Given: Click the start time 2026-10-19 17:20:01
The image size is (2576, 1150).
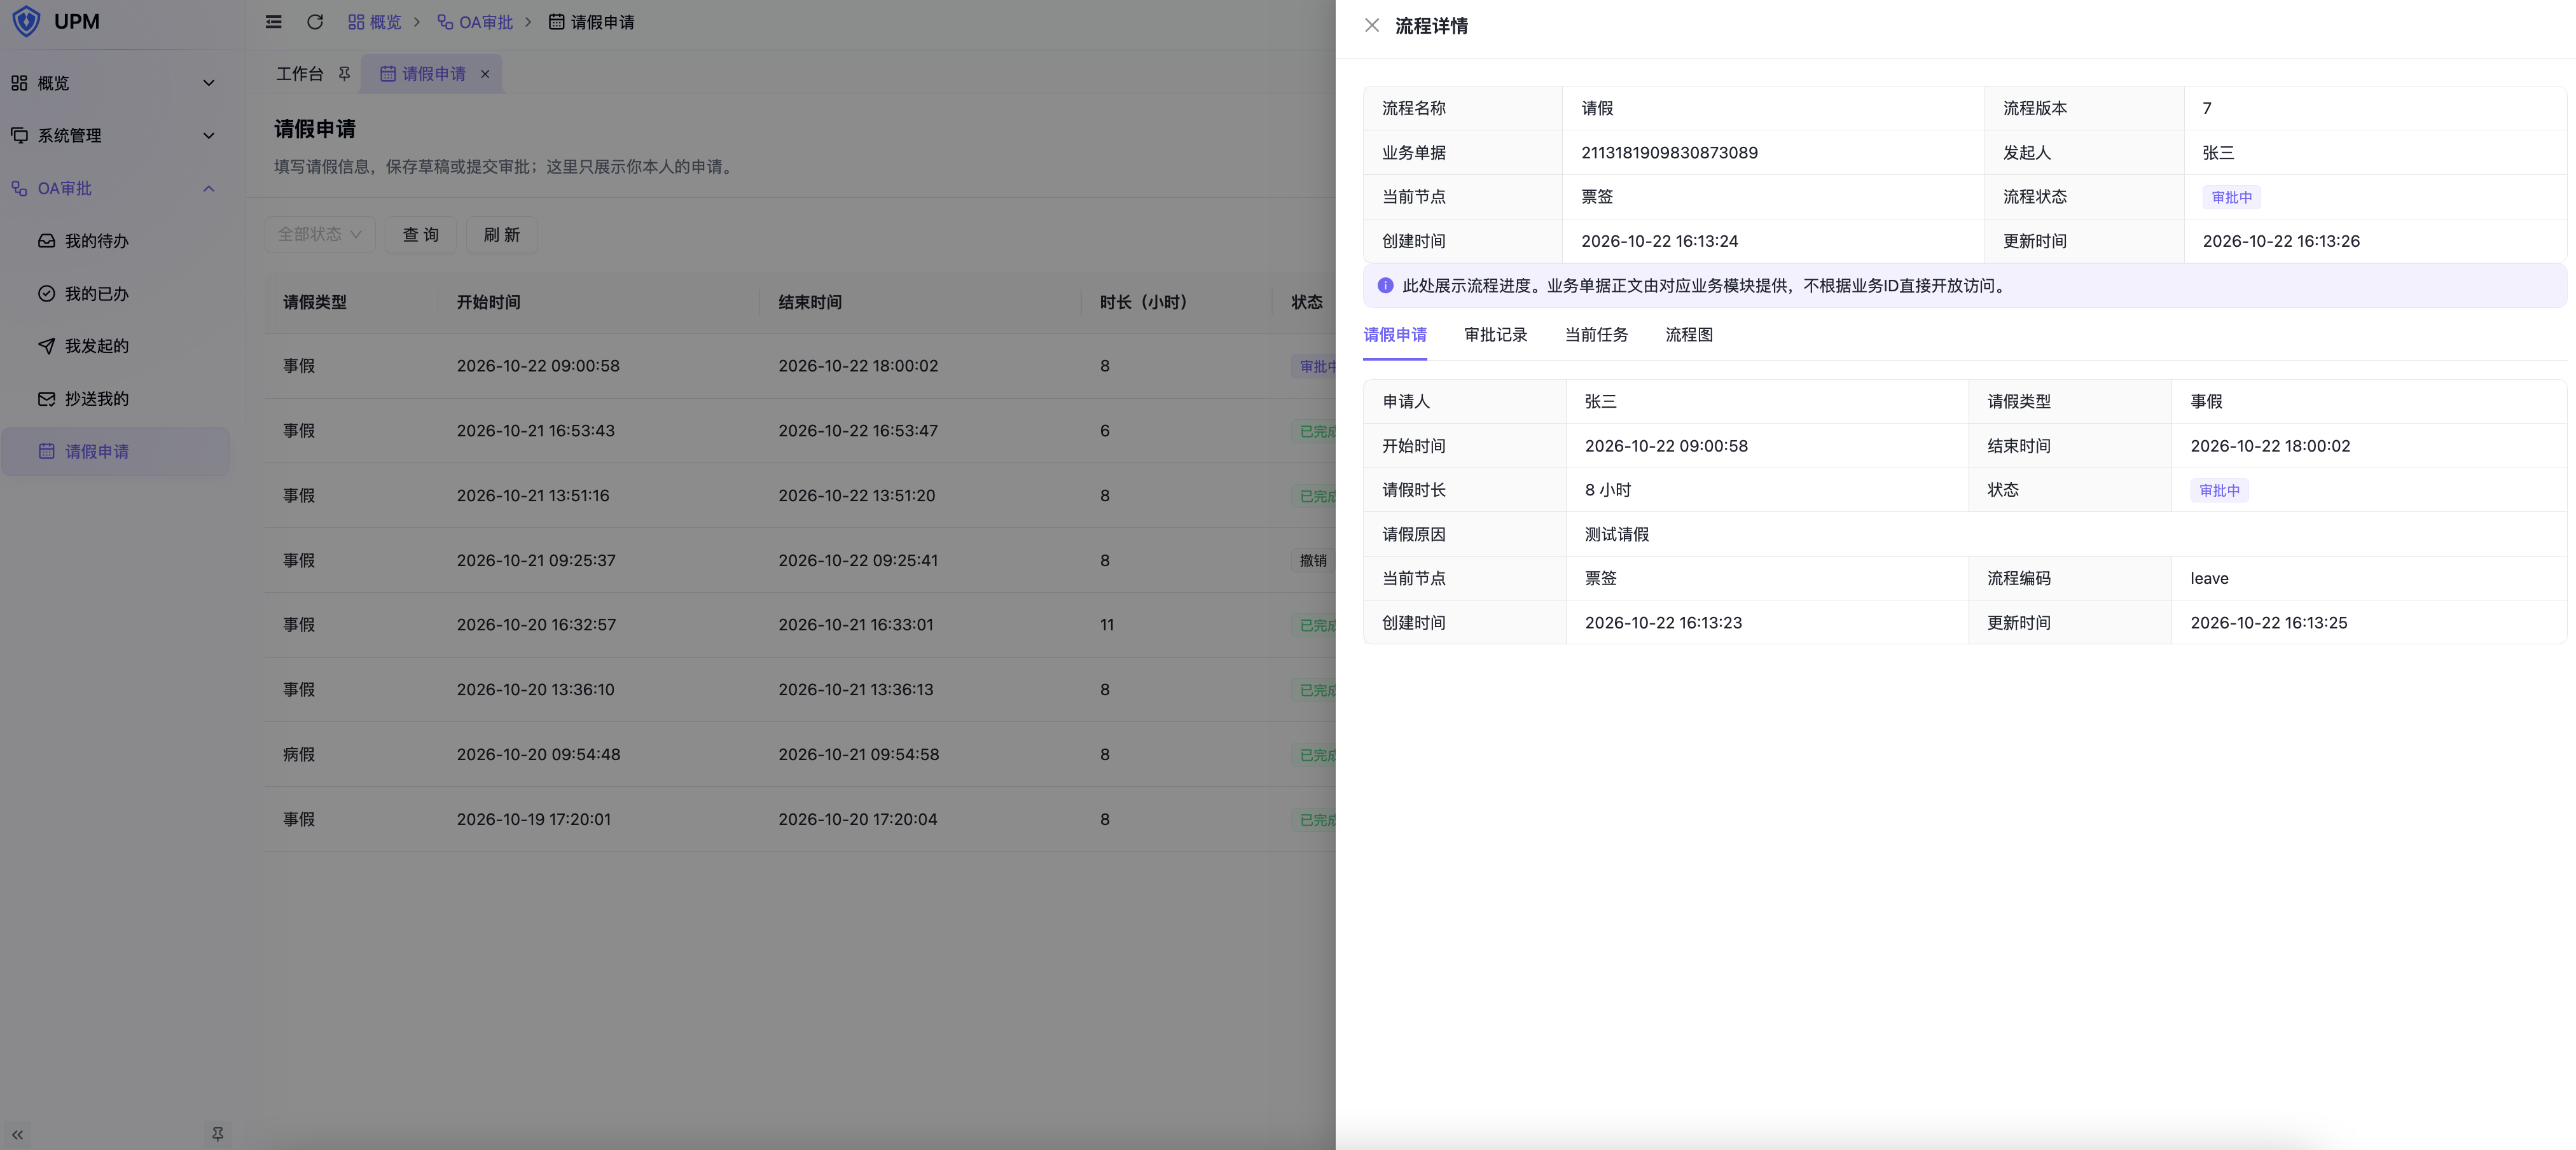Looking at the screenshot, I should tap(534, 820).
